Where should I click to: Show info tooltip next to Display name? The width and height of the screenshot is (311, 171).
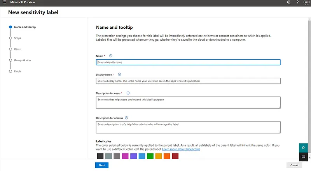tap(119, 74)
